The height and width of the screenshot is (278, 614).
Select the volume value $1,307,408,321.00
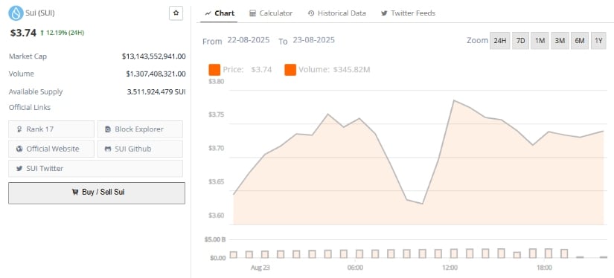point(156,74)
